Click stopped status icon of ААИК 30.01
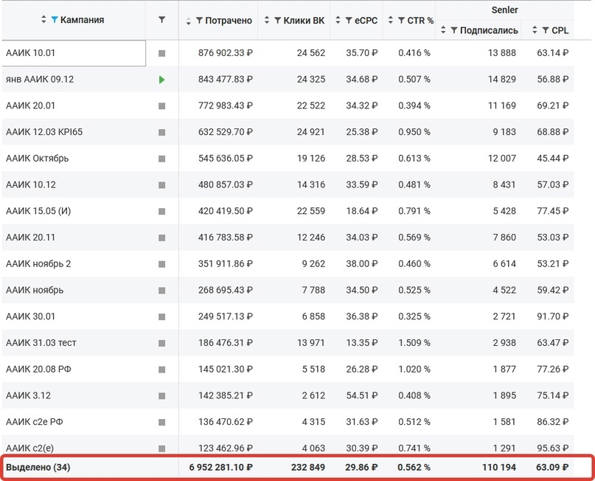595x481 pixels. 162,316
